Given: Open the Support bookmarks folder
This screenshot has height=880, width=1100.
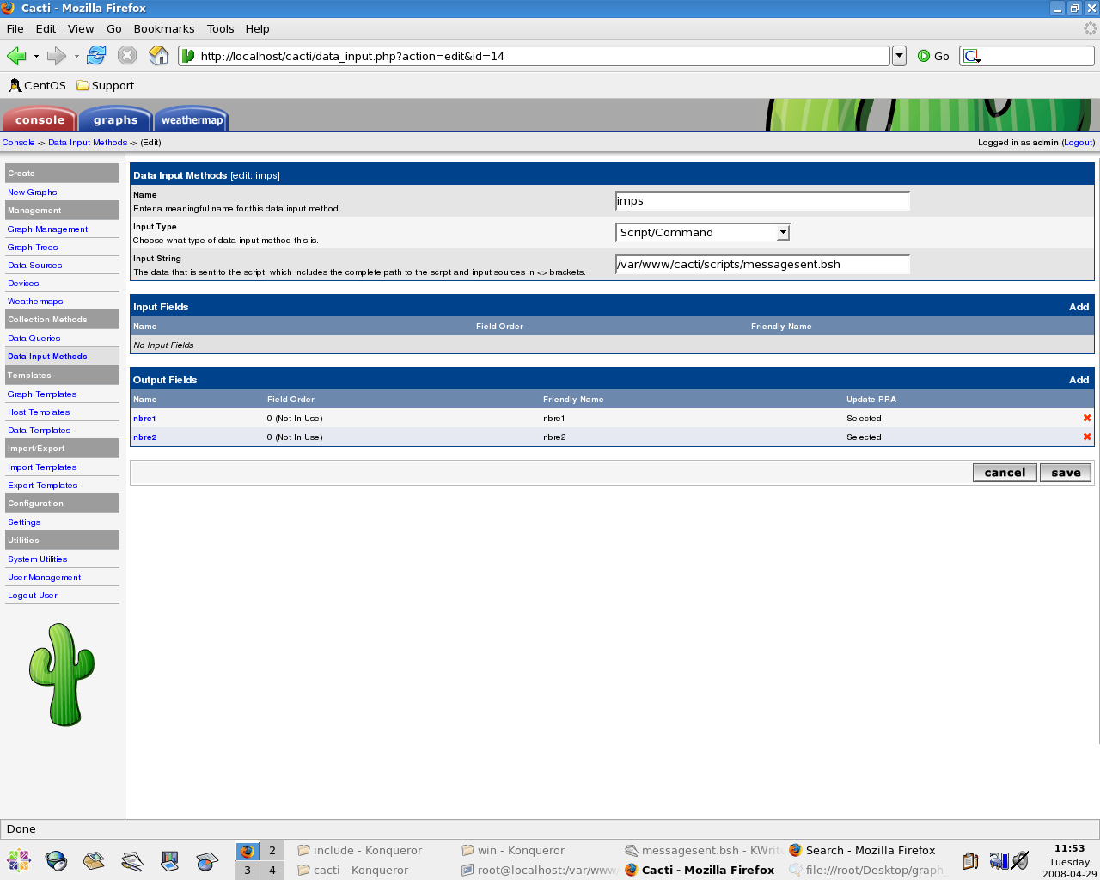Looking at the screenshot, I should [106, 85].
